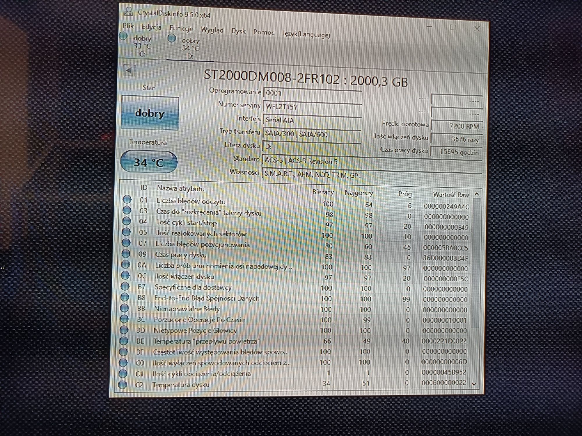Click status orb of attribute C1

(x=123, y=373)
